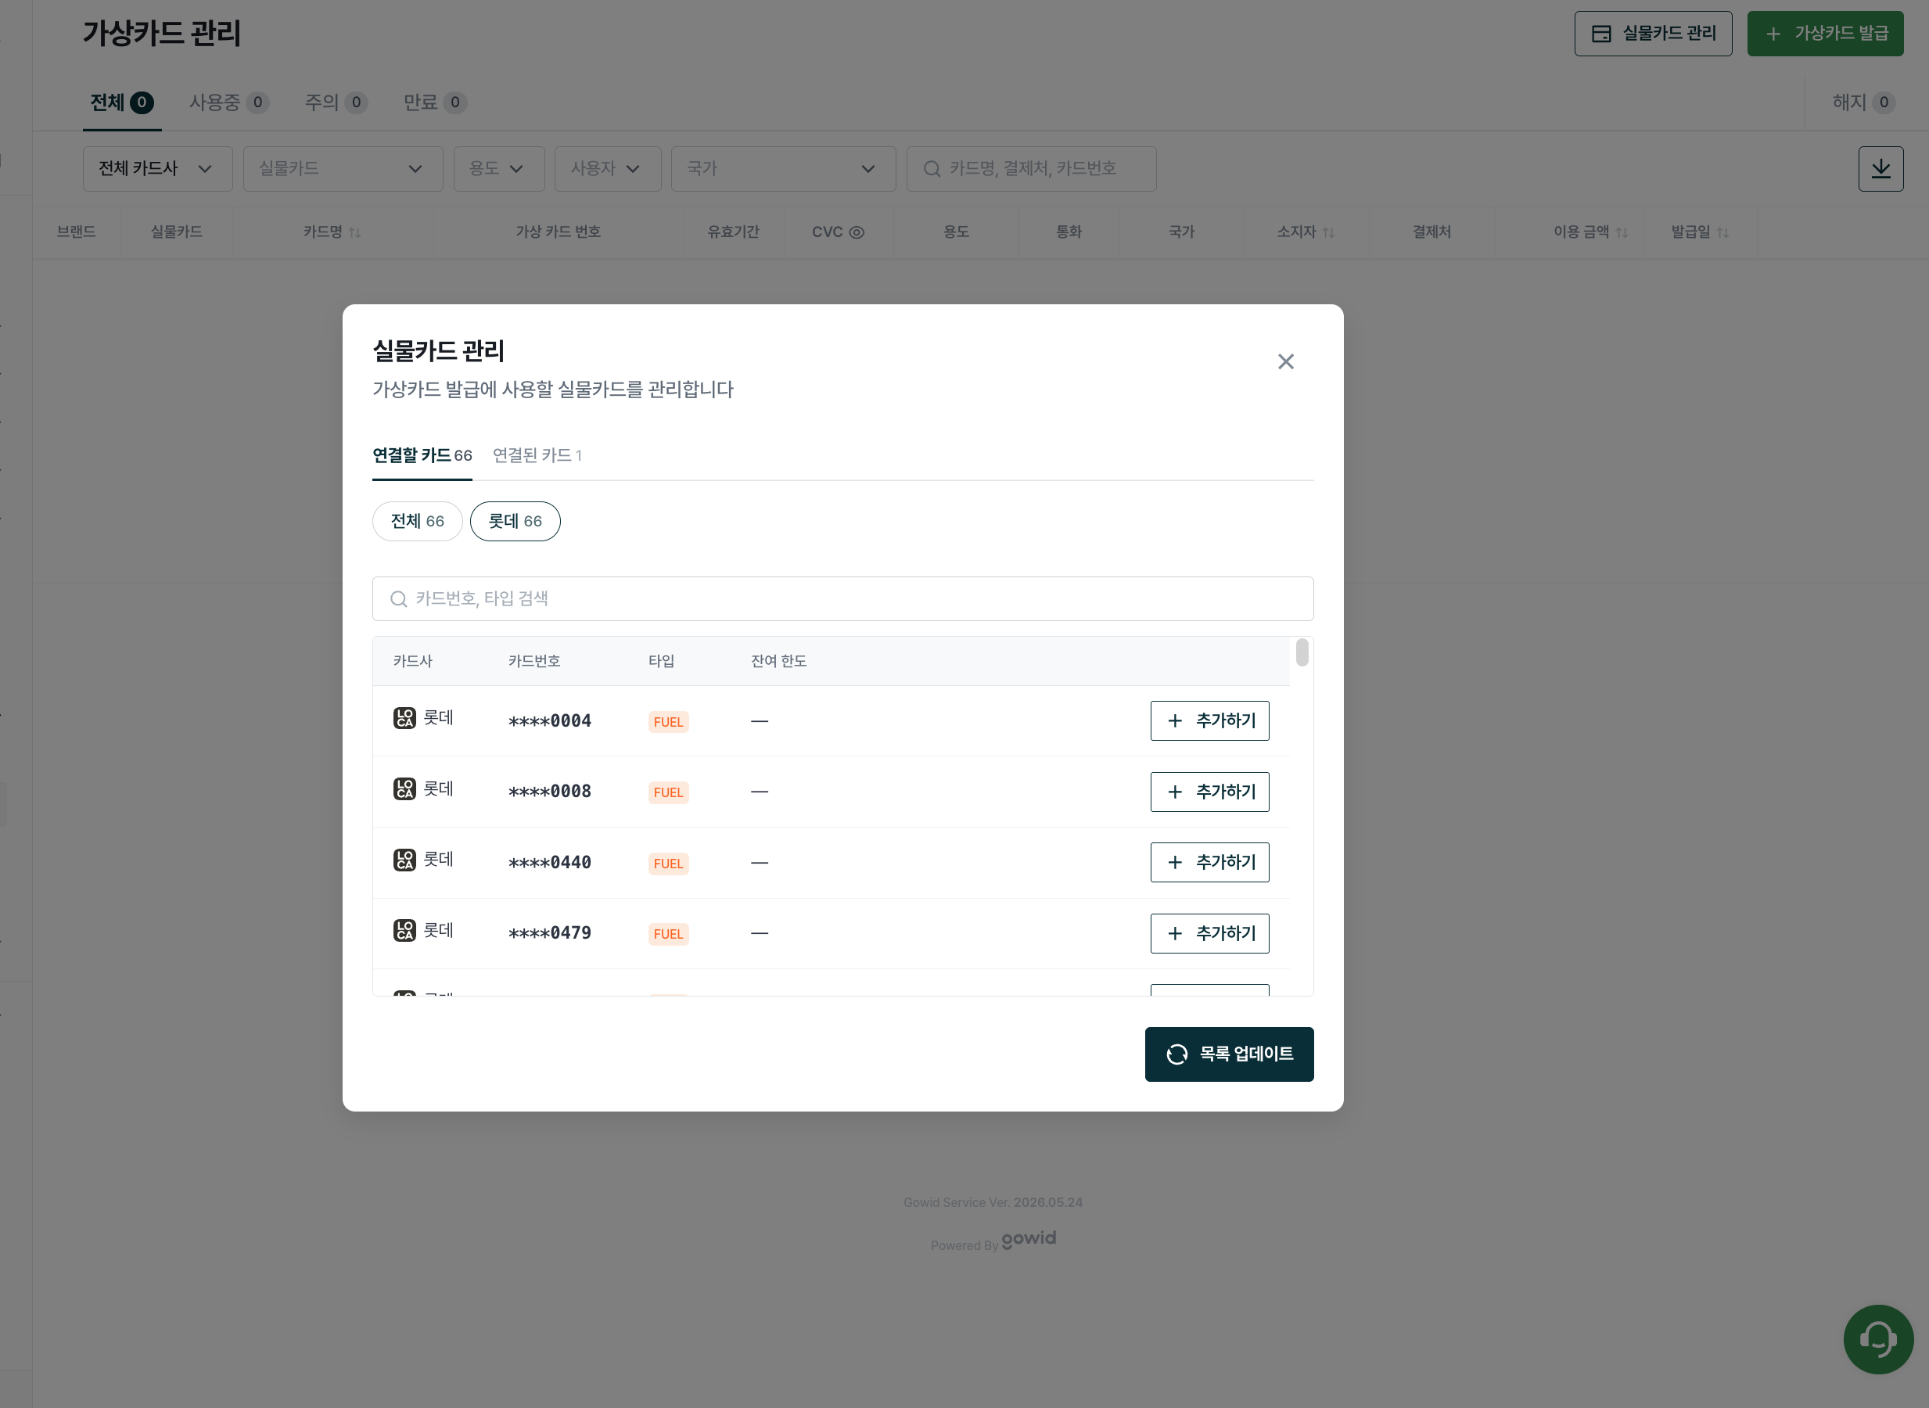
Task: Click 카드번호 column header in dialog
Action: [x=533, y=660]
